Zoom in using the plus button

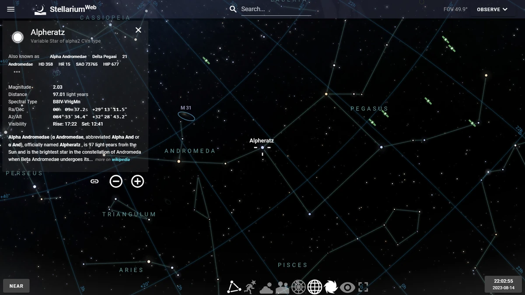coord(137,181)
